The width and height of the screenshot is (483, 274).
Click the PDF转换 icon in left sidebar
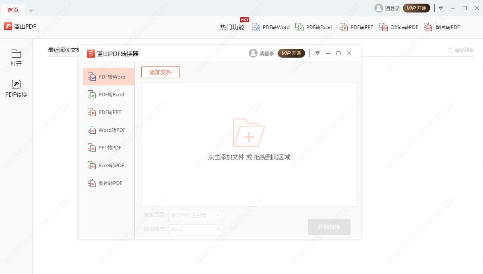click(16, 84)
